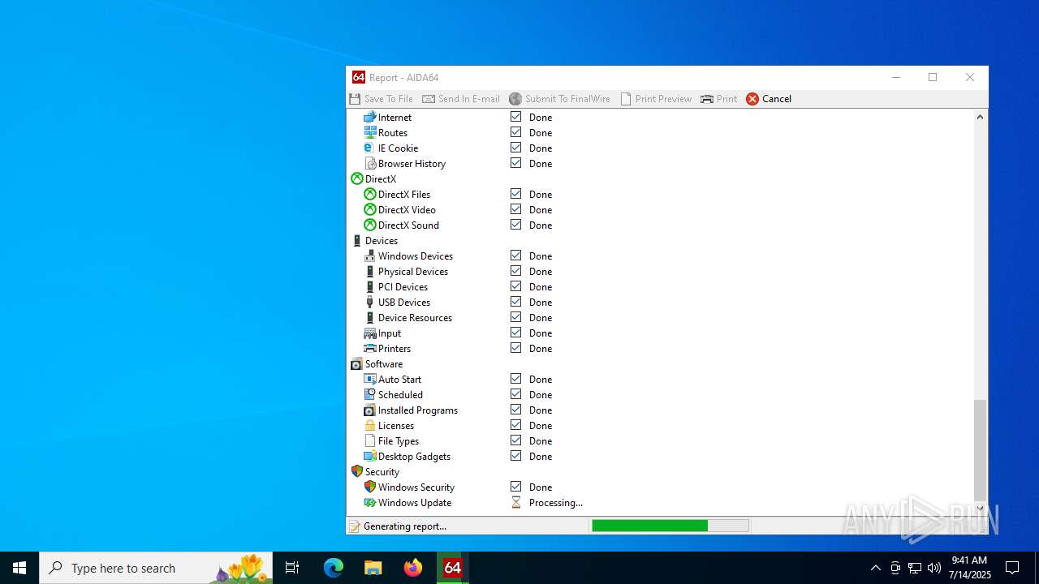Open the notification center

1012,568
